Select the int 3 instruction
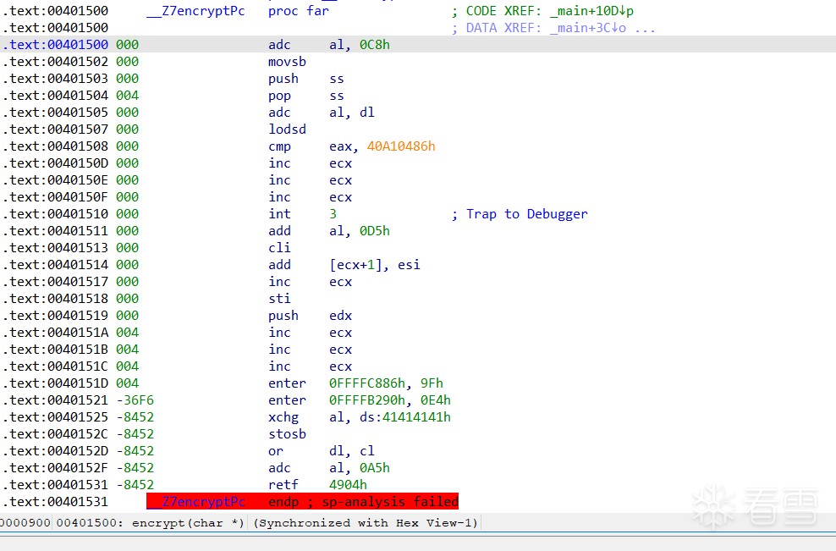Viewport: 836px width, 551px height. 302,214
